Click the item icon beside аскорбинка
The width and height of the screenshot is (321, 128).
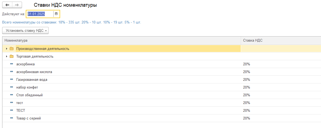12,64
